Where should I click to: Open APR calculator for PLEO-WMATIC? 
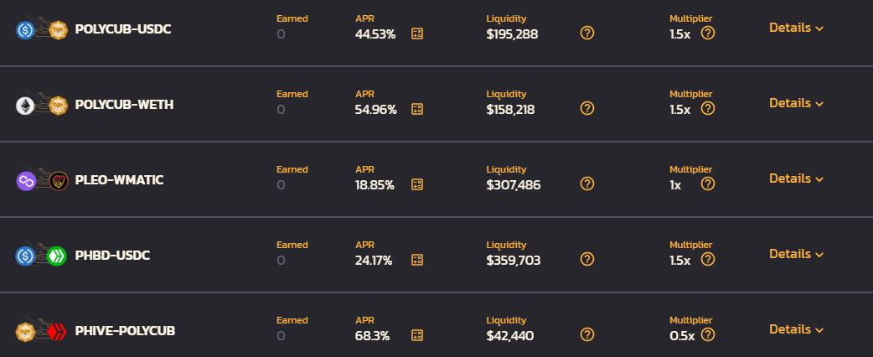click(x=417, y=184)
